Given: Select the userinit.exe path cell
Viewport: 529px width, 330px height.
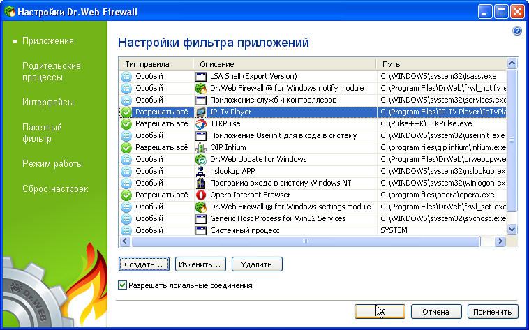Looking at the screenshot, I should (442, 135).
